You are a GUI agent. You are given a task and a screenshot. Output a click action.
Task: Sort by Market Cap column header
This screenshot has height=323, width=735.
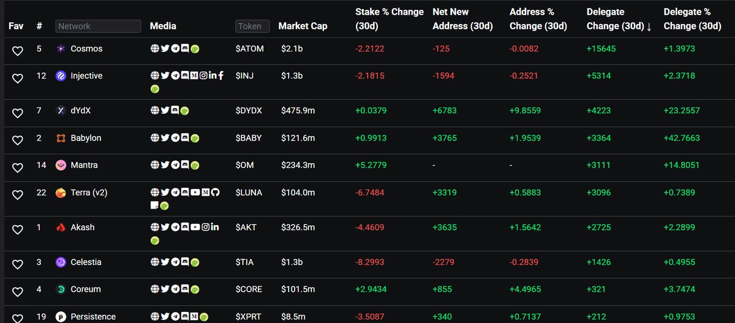[x=303, y=26]
